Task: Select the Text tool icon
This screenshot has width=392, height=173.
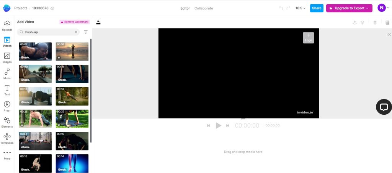Action: coord(7,90)
